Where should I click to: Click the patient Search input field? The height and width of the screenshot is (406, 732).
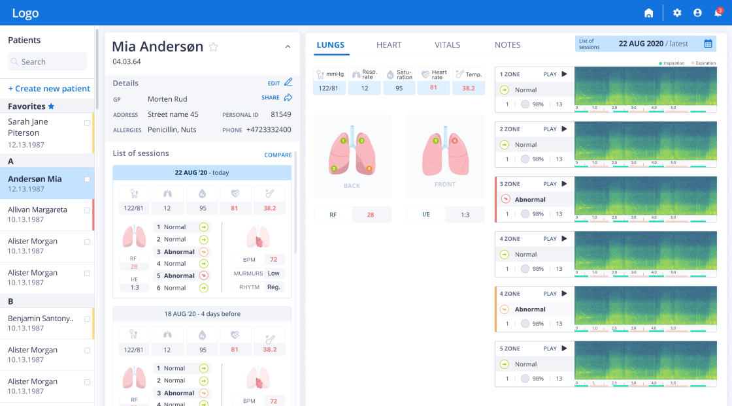(x=48, y=62)
